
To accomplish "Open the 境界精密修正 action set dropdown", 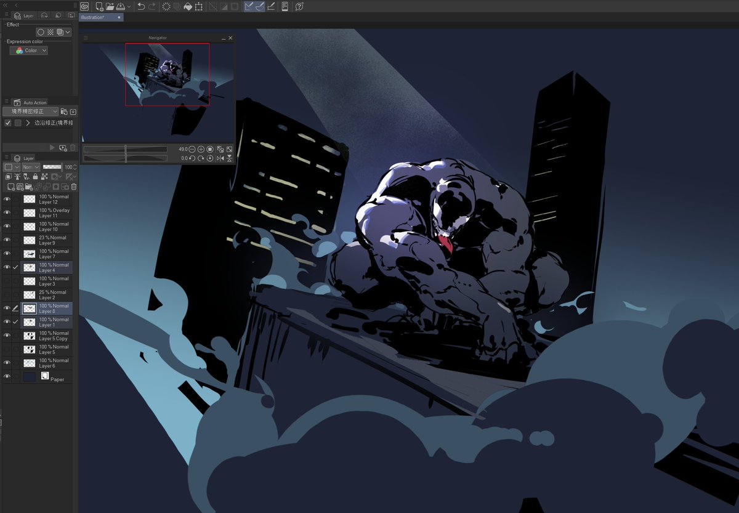I will [31, 111].
